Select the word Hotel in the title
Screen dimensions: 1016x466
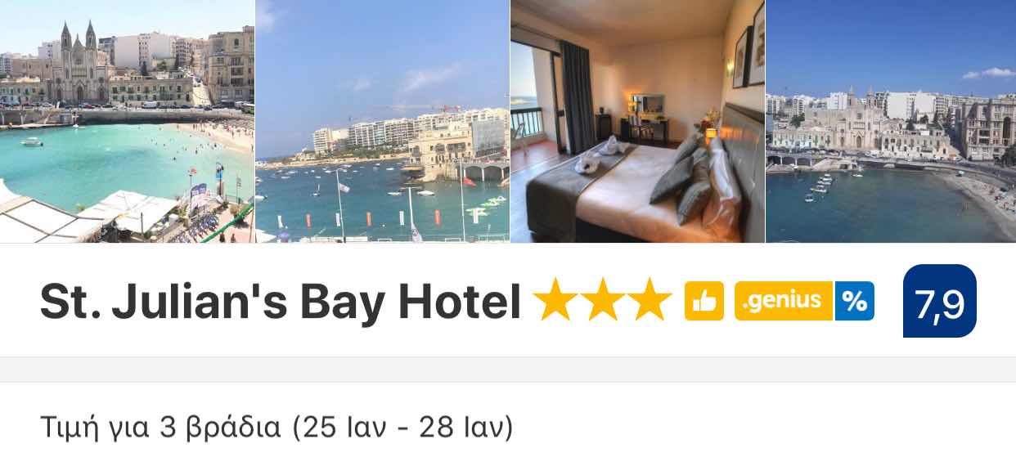coord(459,302)
